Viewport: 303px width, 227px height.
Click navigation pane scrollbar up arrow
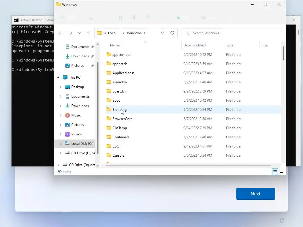(x=98, y=44)
